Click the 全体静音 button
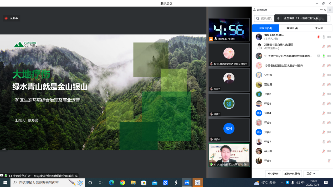This screenshot has width=333, height=187. pyautogui.click(x=273, y=174)
